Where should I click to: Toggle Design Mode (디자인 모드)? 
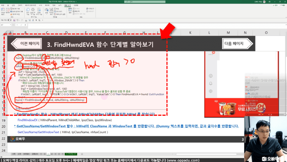pos(51,11)
